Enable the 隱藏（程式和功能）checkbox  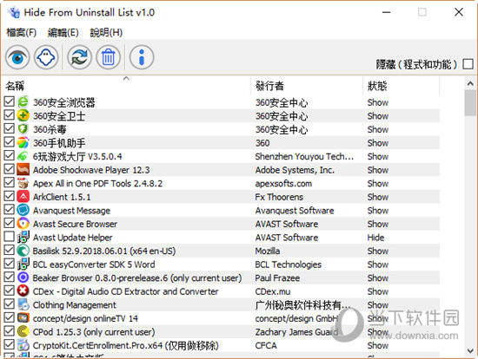[x=468, y=64]
